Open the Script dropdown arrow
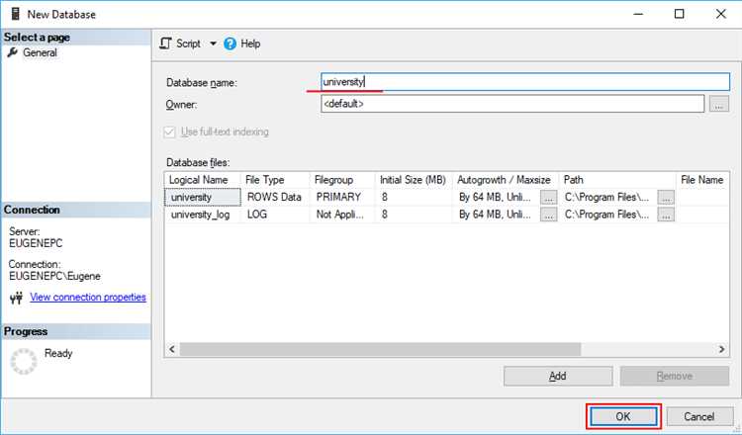Image resolution: width=742 pixels, height=435 pixels. tap(213, 43)
